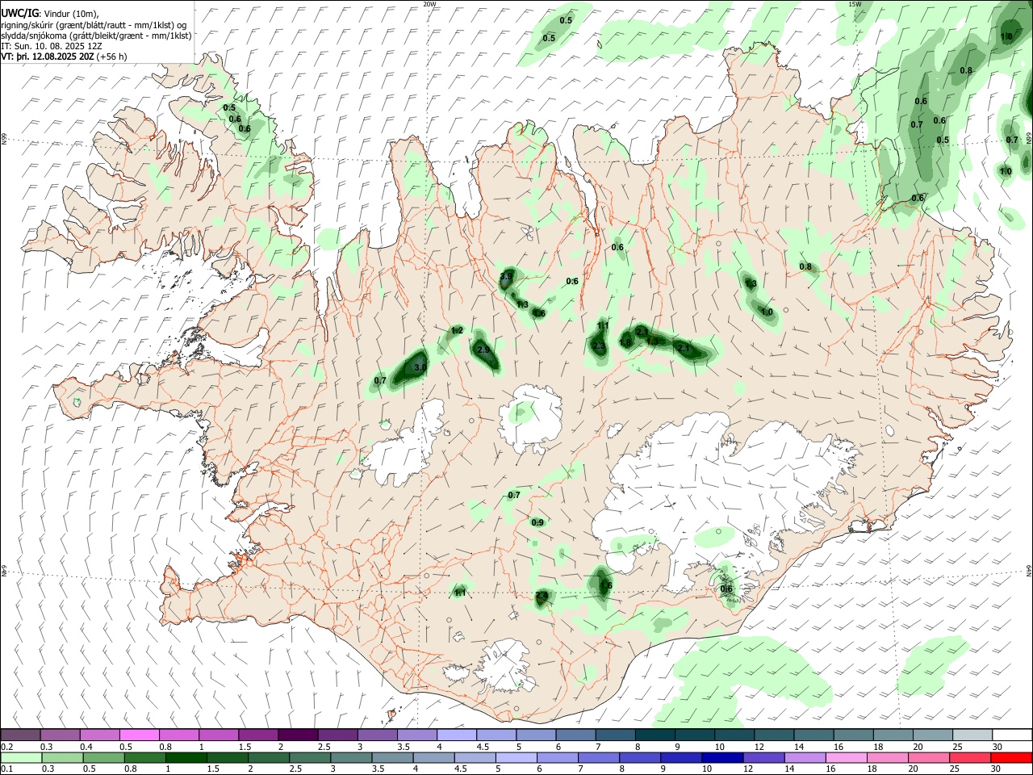
Task: Click the '1.8' precipitation value on the map
Action: 625,342
